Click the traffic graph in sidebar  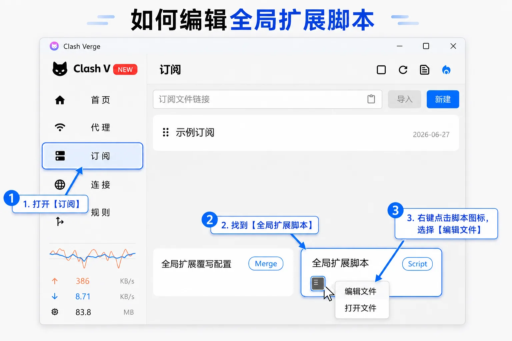[x=93, y=257]
